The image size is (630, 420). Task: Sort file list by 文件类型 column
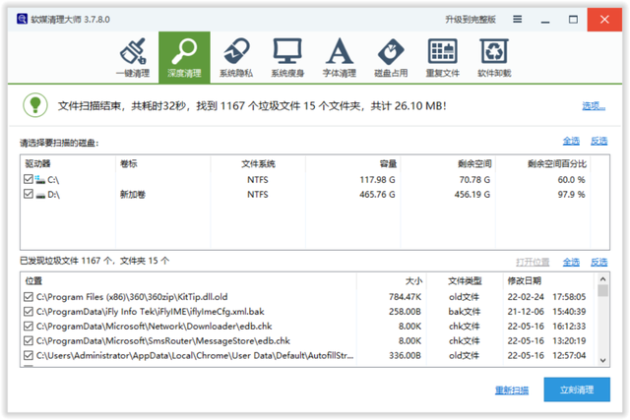[x=465, y=280]
